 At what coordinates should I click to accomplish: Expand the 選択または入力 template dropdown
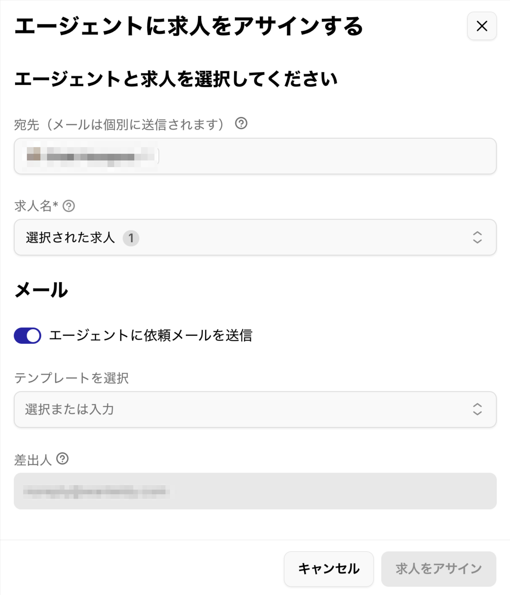249,409
